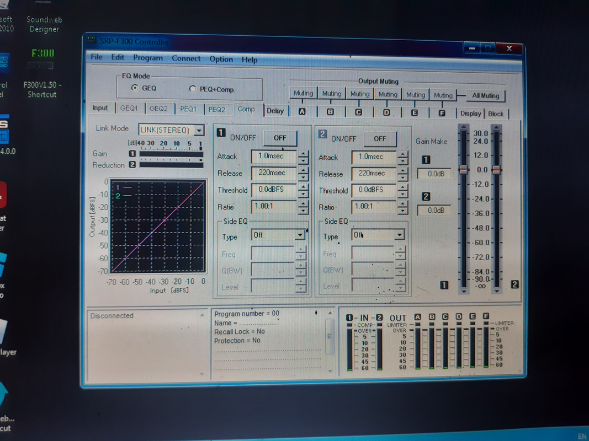Click Gain Make channel 2 value field

(x=434, y=211)
